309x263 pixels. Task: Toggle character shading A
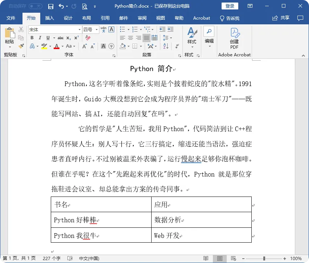coord(103,46)
